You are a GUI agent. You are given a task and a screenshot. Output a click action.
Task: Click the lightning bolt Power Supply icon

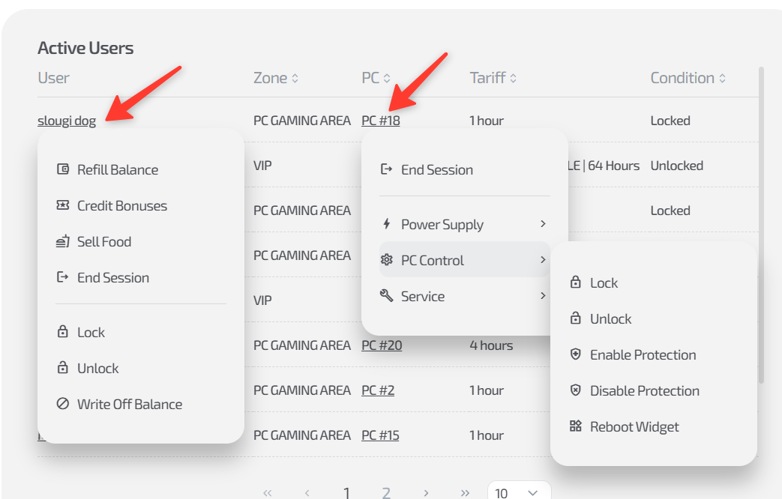387,224
